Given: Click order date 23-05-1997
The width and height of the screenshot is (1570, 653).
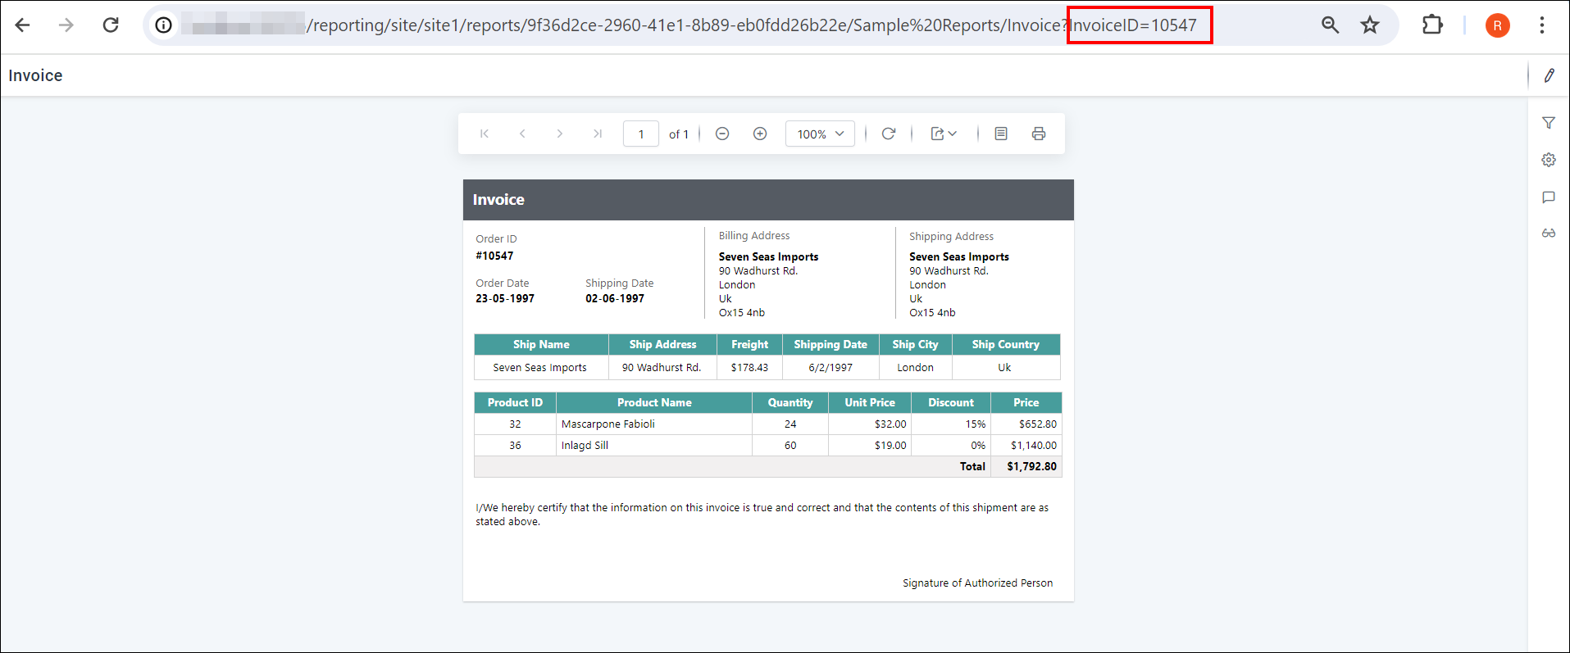Looking at the screenshot, I should (x=505, y=298).
